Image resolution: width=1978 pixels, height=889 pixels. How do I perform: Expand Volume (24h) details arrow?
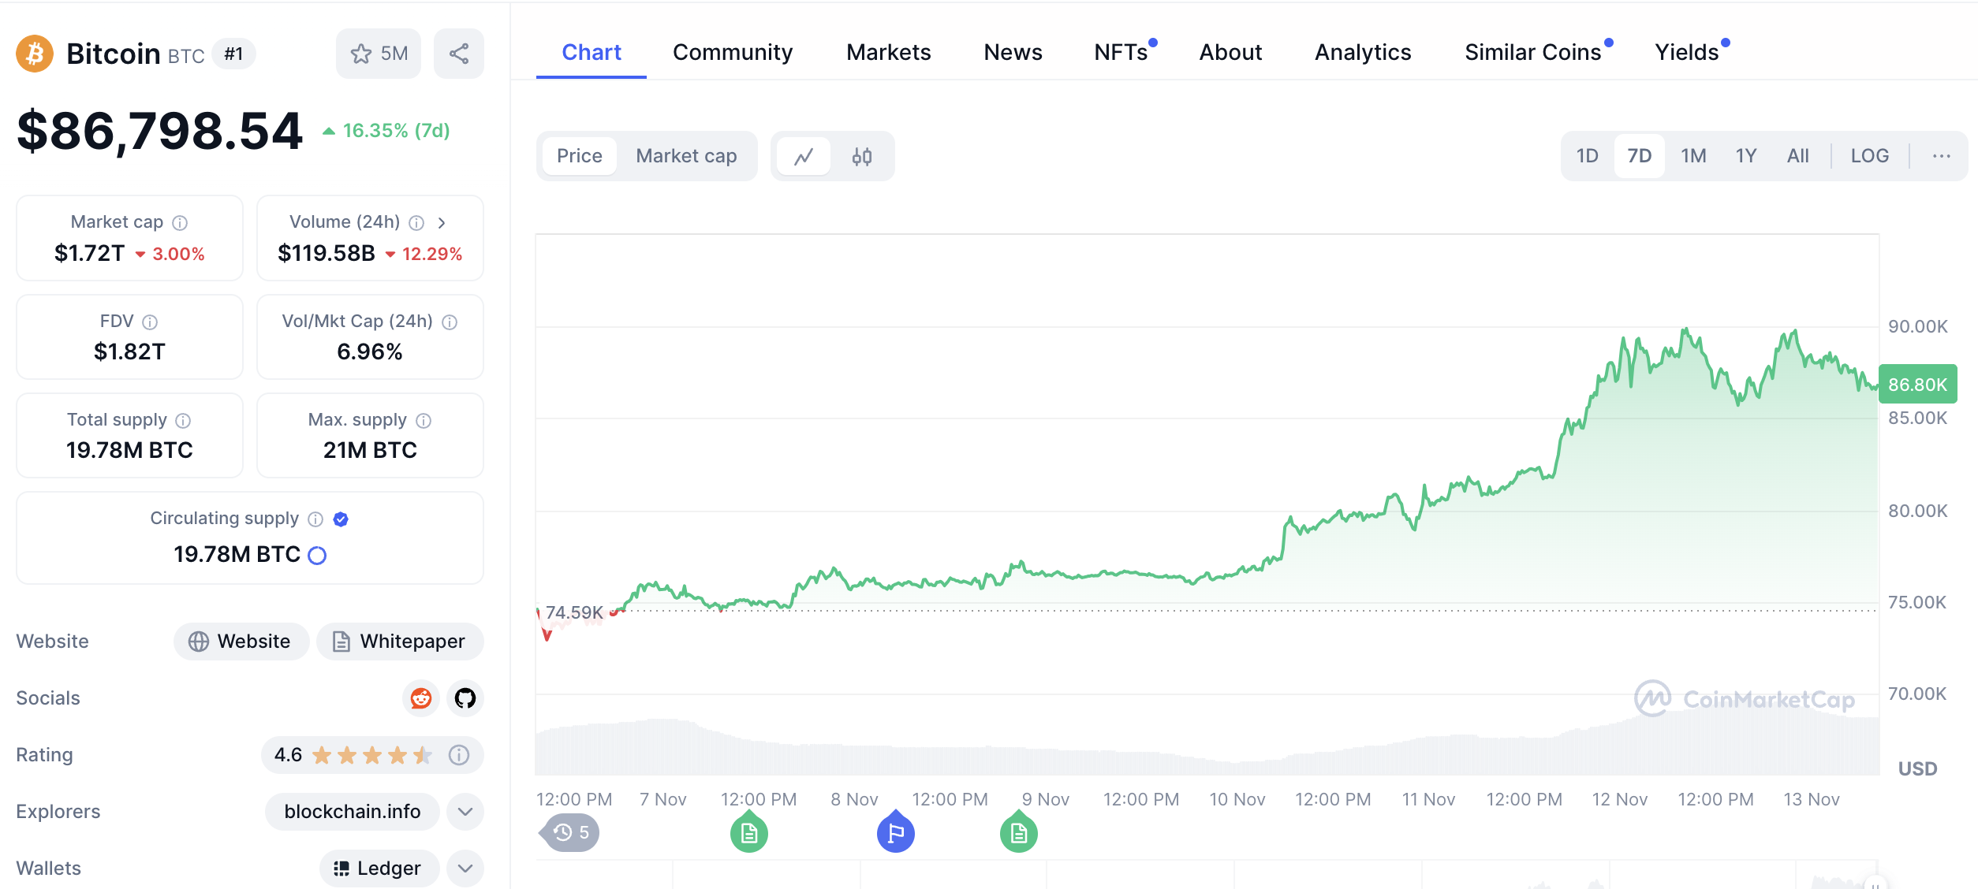point(442,223)
